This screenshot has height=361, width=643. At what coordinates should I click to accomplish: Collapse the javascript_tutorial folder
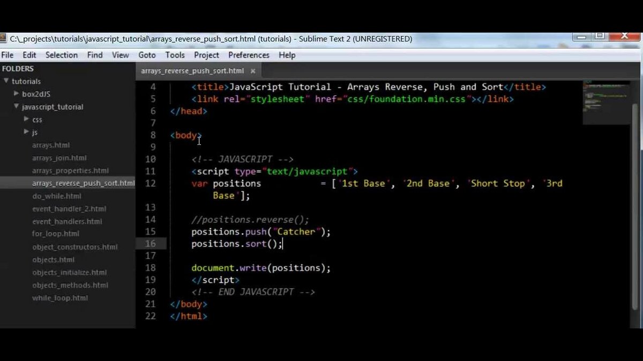click(x=17, y=107)
